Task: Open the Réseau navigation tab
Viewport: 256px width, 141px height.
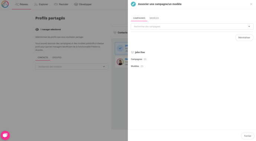Action: (21, 4)
